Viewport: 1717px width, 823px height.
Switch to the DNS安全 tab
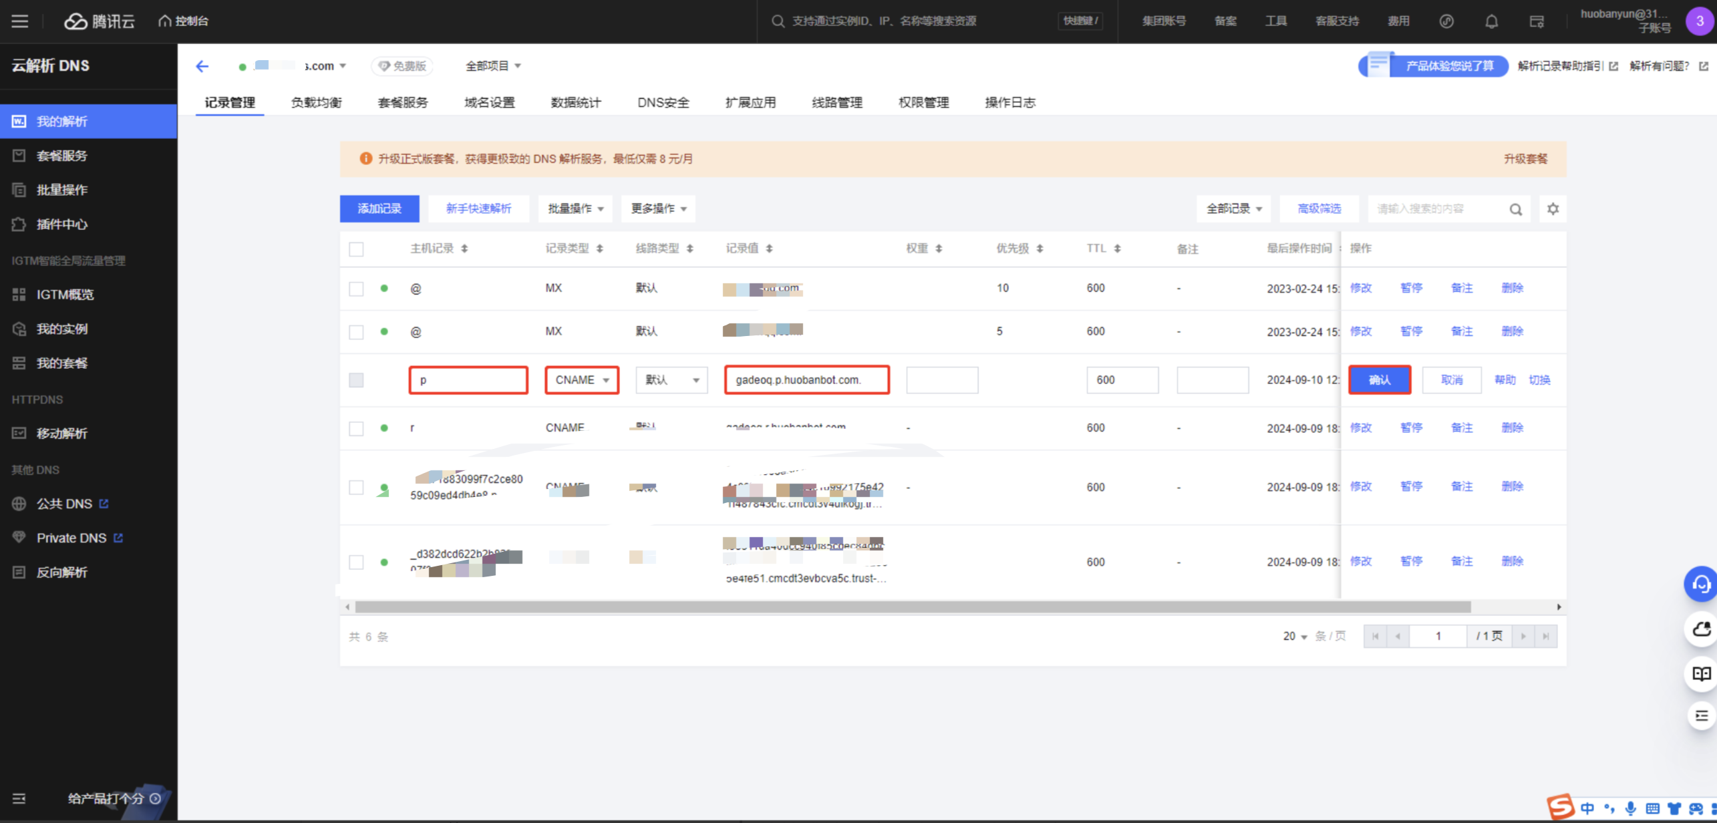(663, 103)
